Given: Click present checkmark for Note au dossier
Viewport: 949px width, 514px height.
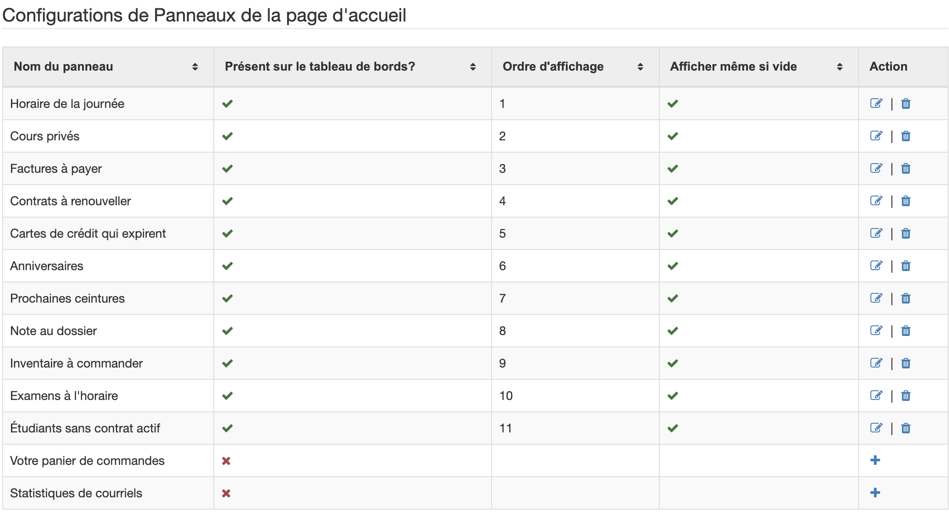Looking at the screenshot, I should (227, 331).
